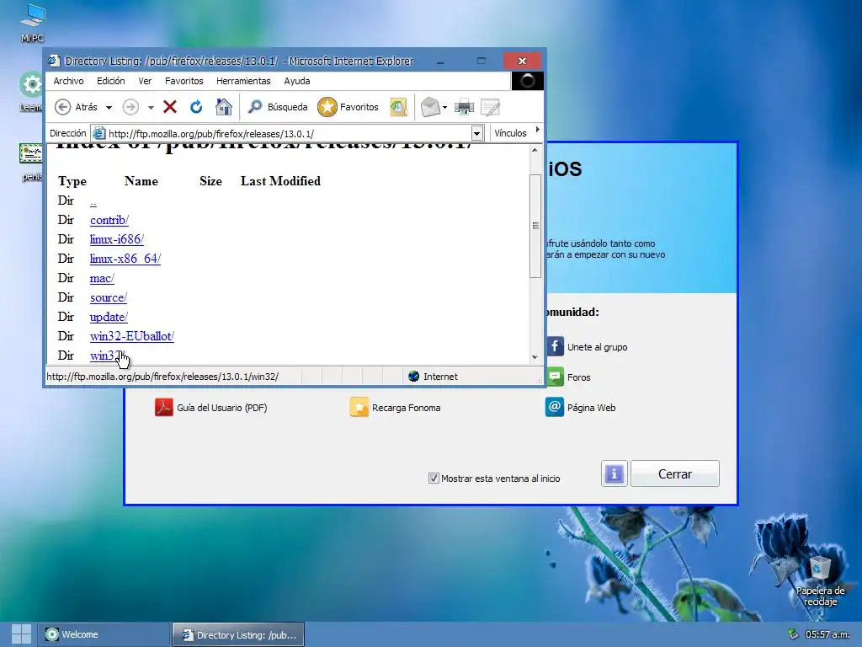Open Papelera de reciclaje desktop icon
Viewport: 862px width, 647px height.
pyautogui.click(x=820, y=582)
